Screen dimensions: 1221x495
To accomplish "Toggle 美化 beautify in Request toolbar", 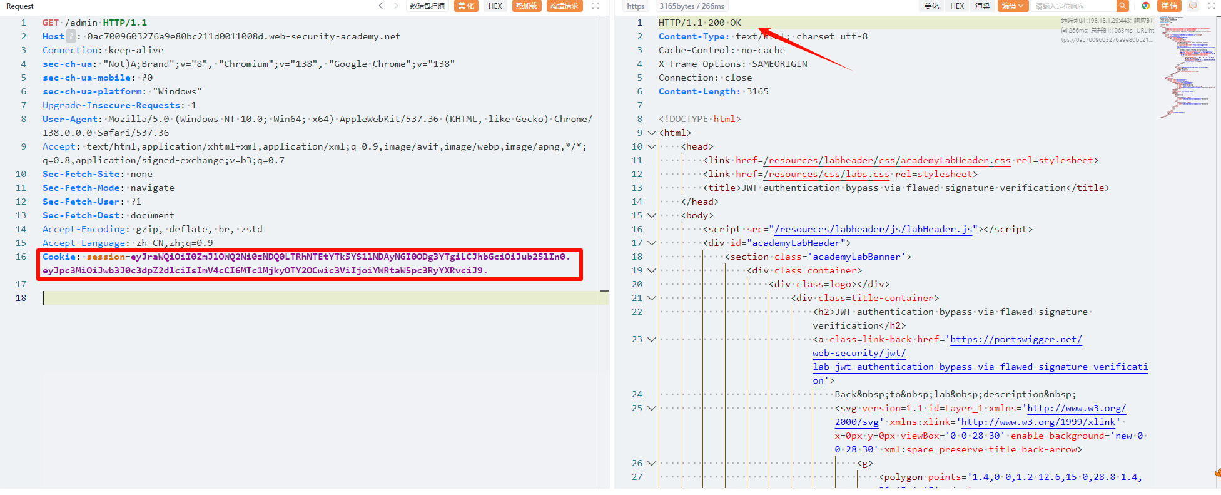I will [466, 6].
